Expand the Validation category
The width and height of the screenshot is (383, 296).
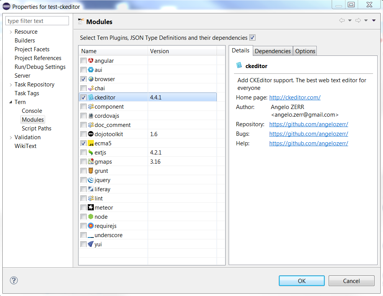click(x=10, y=137)
